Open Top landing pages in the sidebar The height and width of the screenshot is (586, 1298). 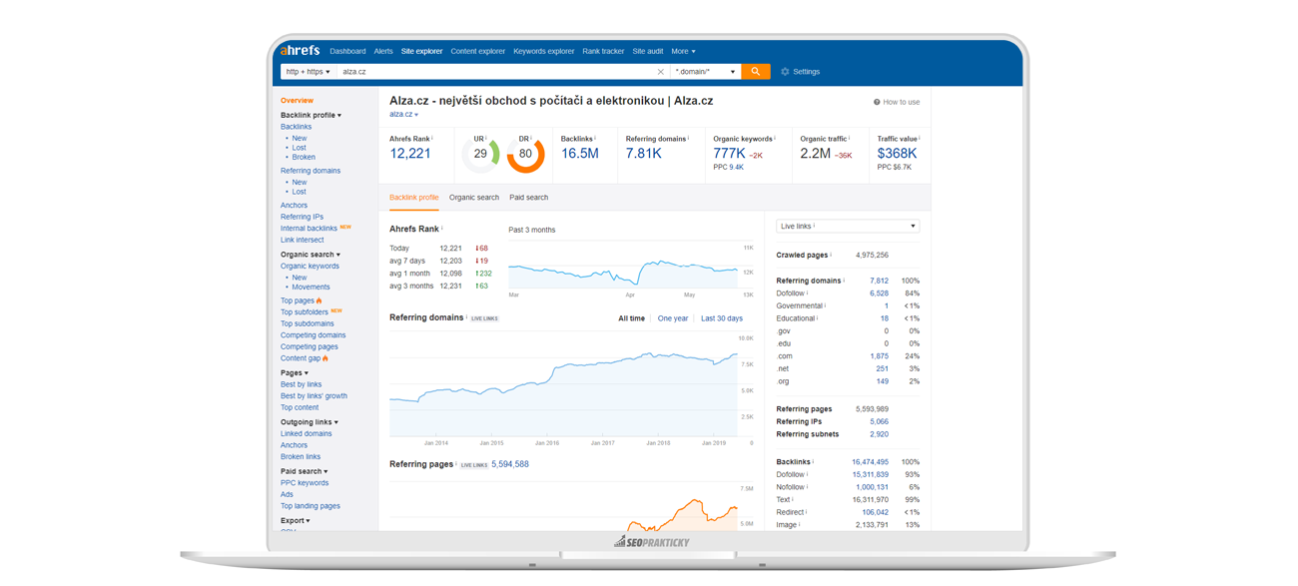(311, 506)
